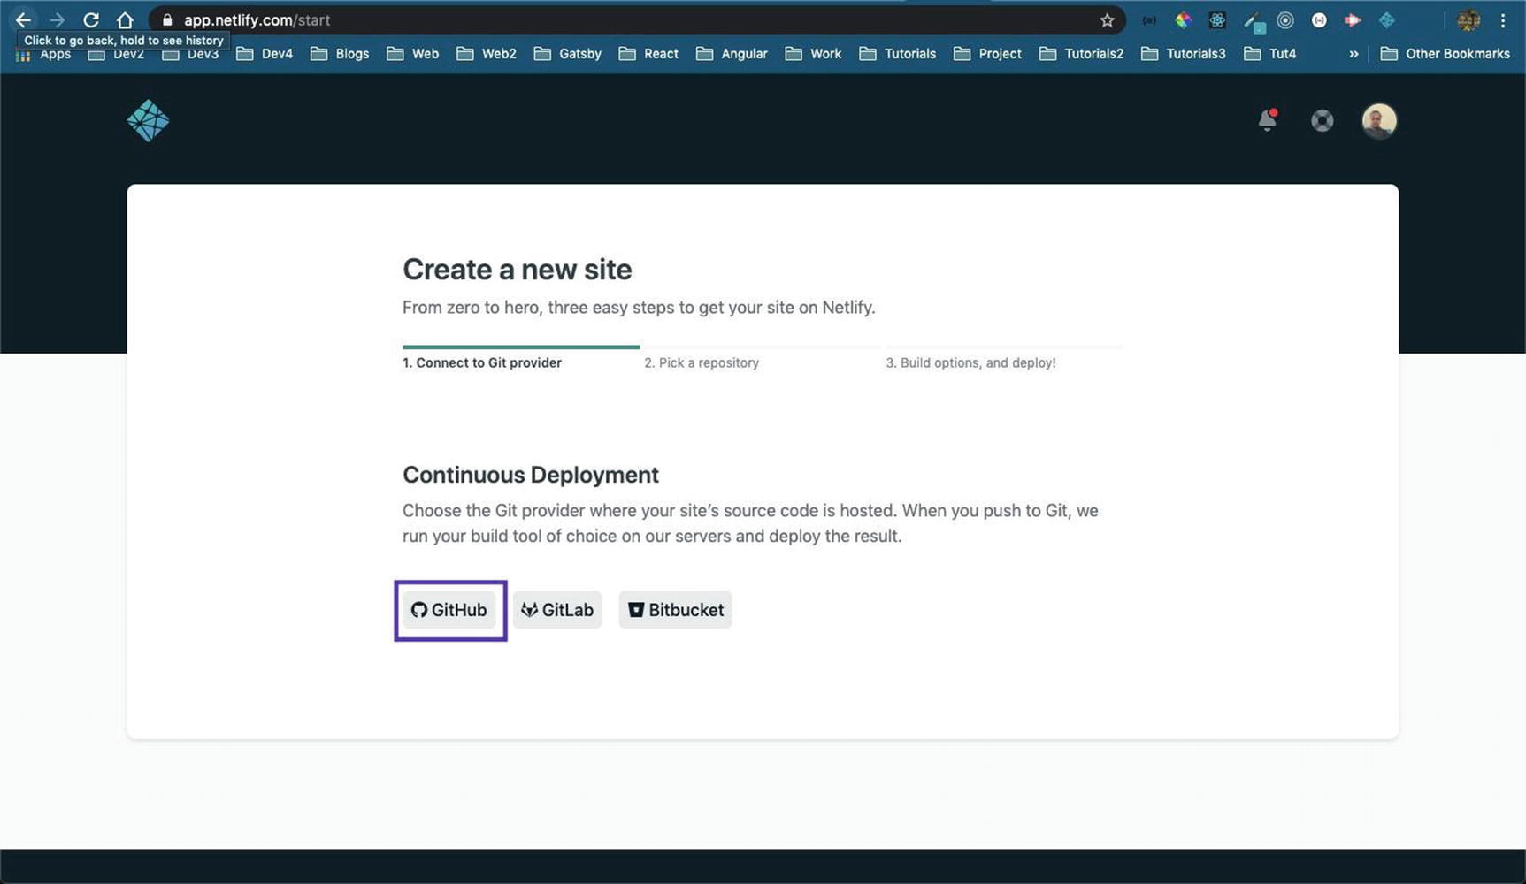This screenshot has height=884, width=1526.
Task: Select Bitbucket as Git provider
Action: coord(675,610)
